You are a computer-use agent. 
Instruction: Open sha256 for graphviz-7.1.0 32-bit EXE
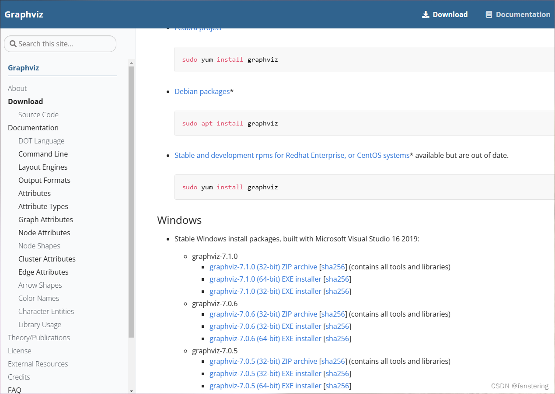click(x=338, y=291)
